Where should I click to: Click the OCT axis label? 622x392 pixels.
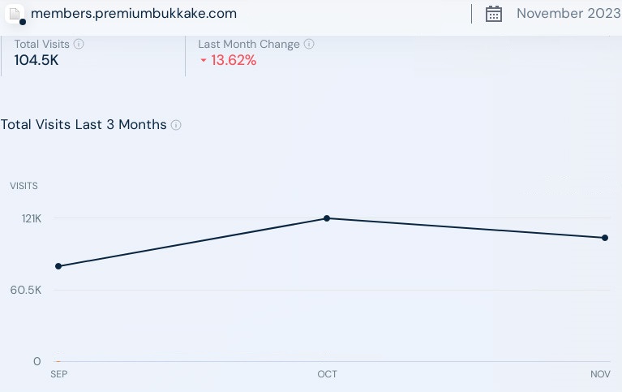(327, 374)
